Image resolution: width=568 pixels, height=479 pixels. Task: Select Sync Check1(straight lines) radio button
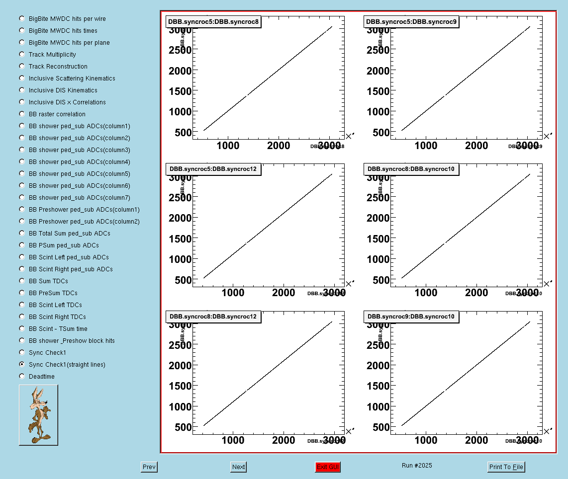pos(22,364)
